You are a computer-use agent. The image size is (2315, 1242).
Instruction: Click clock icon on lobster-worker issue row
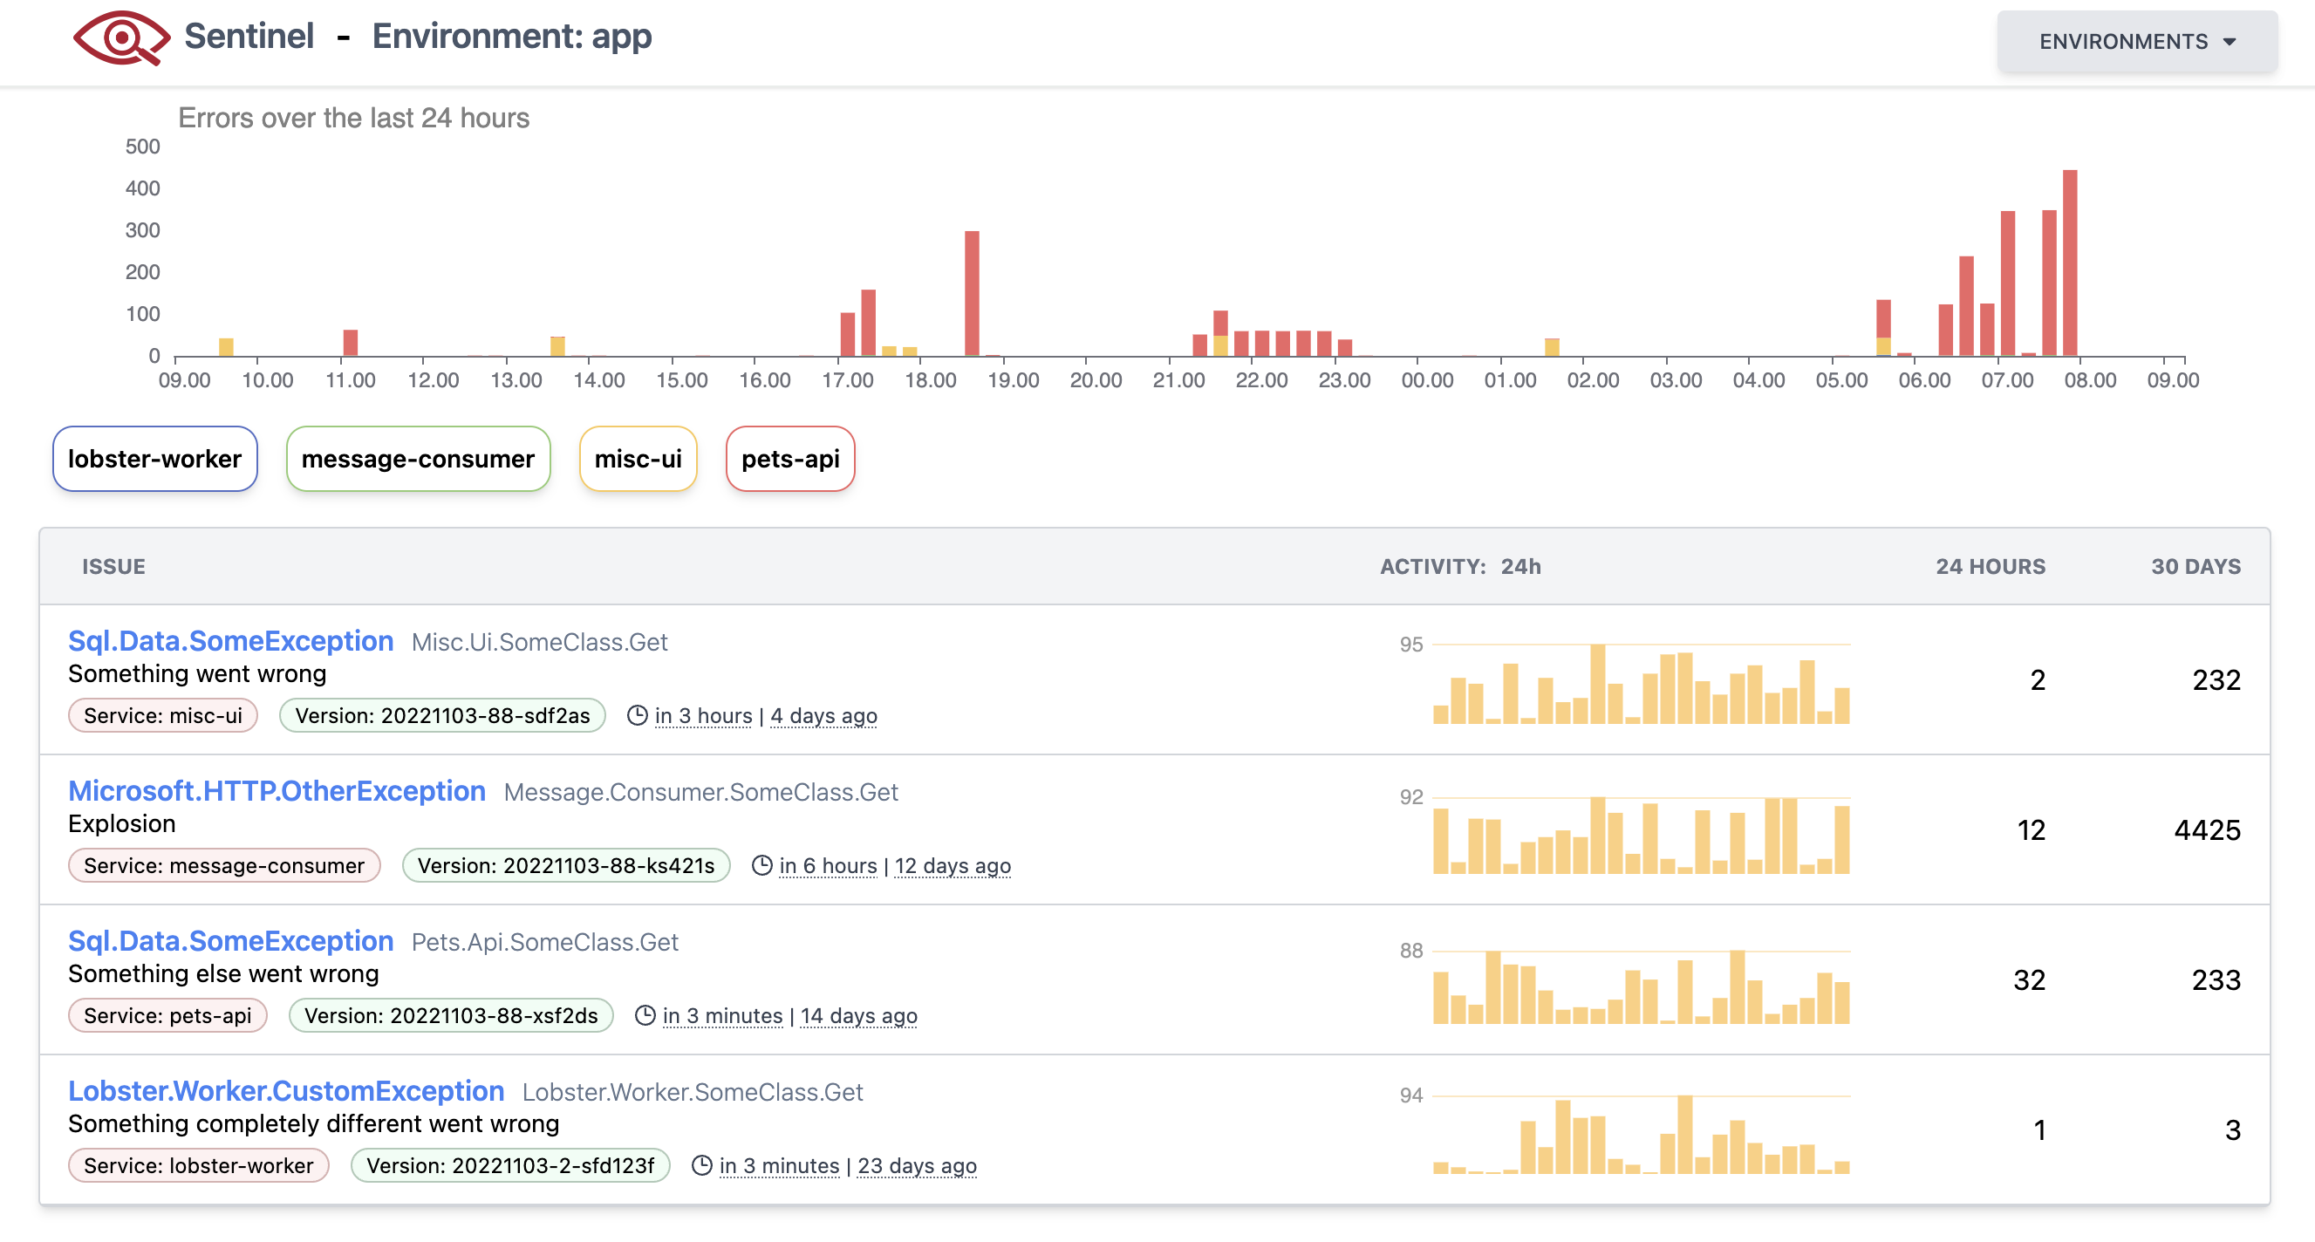coord(702,1165)
